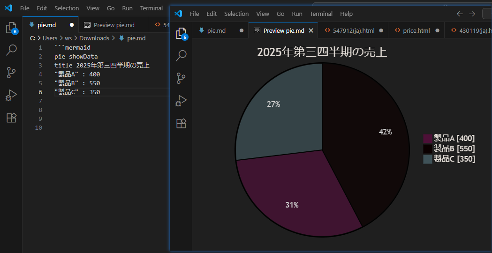Click ws in the breadcrumb path
This screenshot has height=253, width=492.
(x=68, y=38)
